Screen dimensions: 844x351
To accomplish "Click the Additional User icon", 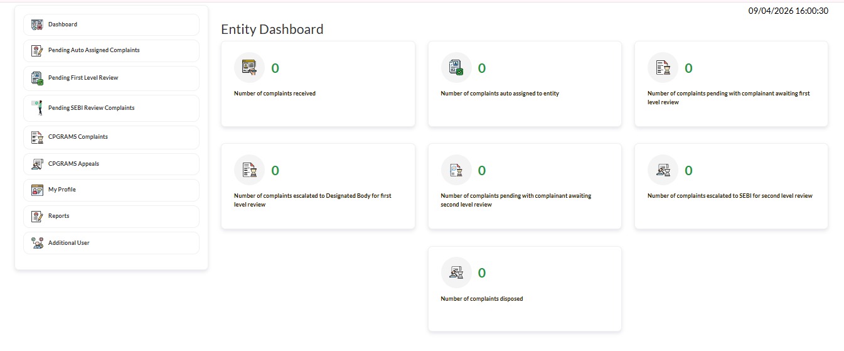I will (37, 243).
